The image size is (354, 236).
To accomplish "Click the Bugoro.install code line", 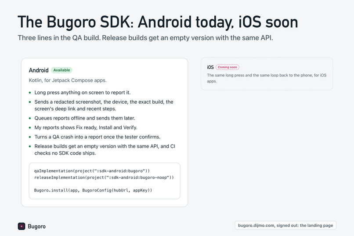I will tap(93, 190).
